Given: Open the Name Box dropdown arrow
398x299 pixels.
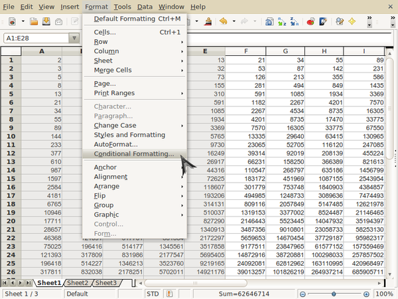Looking at the screenshot, I should (74, 38).
